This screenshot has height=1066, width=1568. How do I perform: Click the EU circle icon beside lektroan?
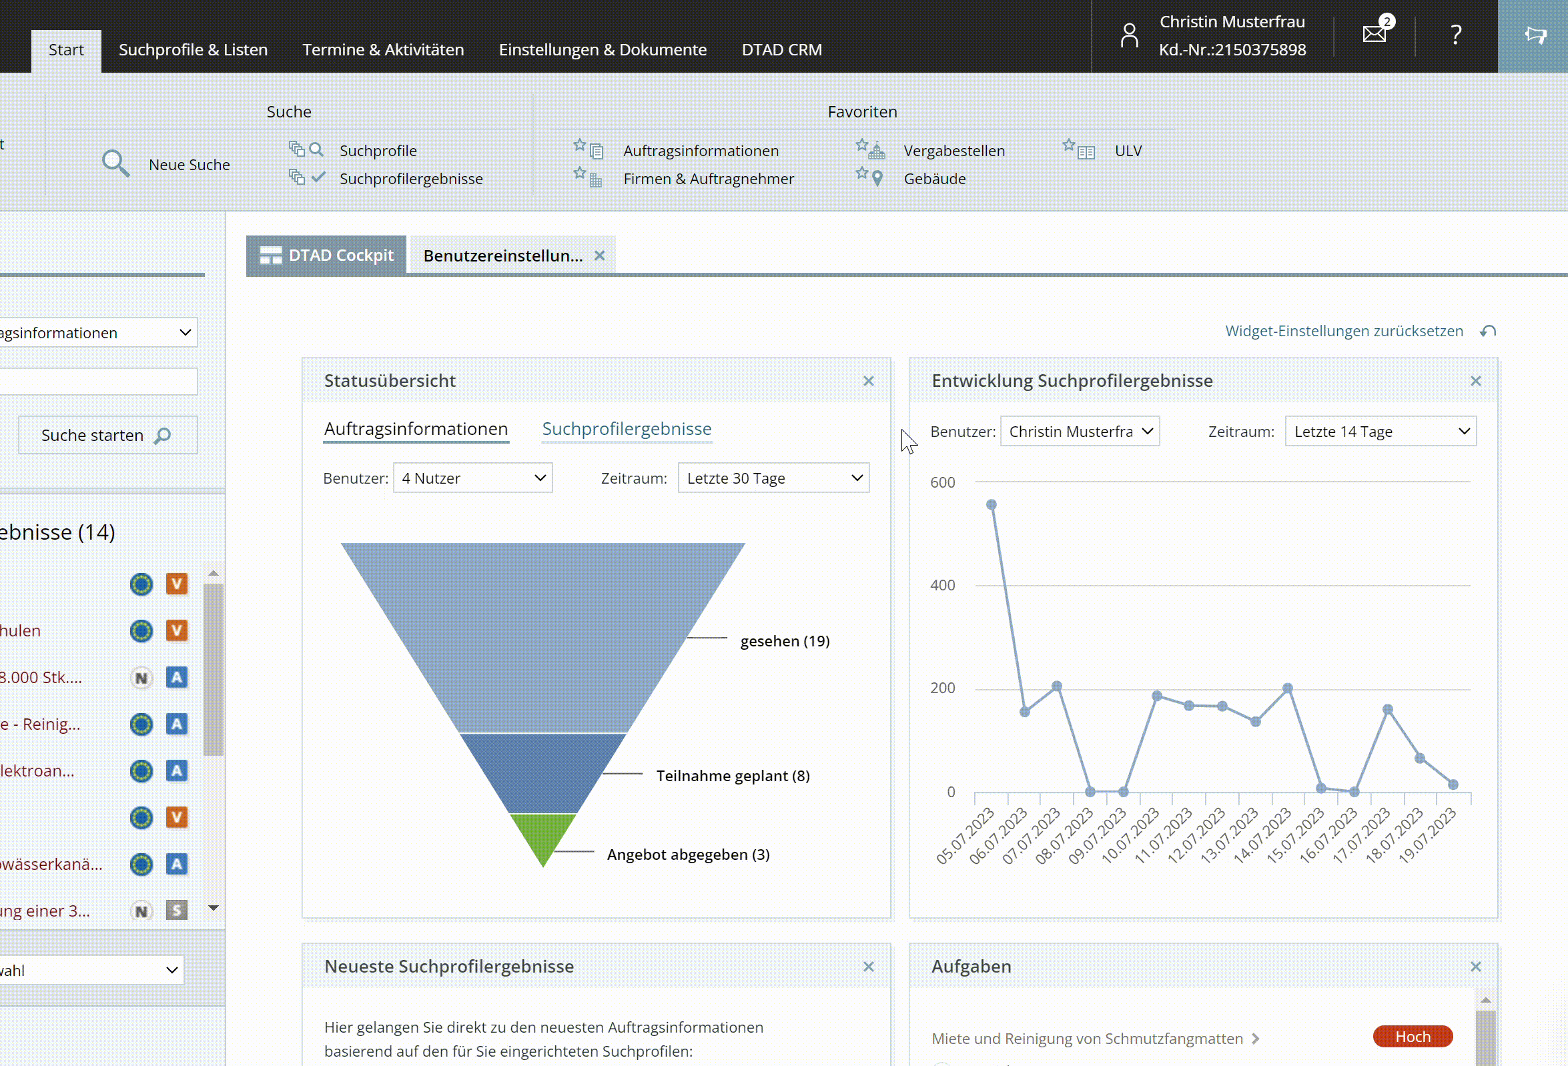click(141, 770)
